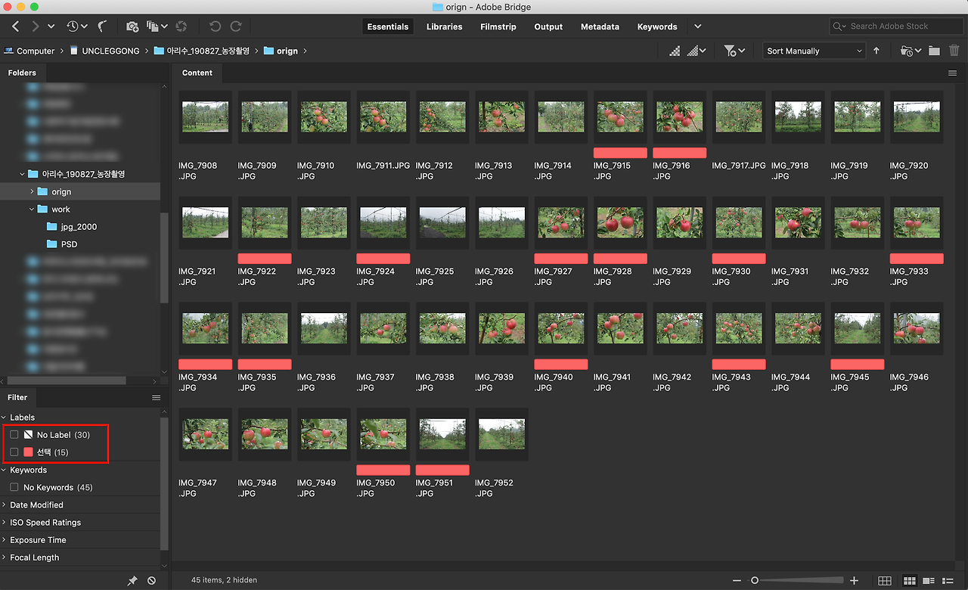Select the IMG_7928.JPG apple thumbnail

(x=620, y=223)
